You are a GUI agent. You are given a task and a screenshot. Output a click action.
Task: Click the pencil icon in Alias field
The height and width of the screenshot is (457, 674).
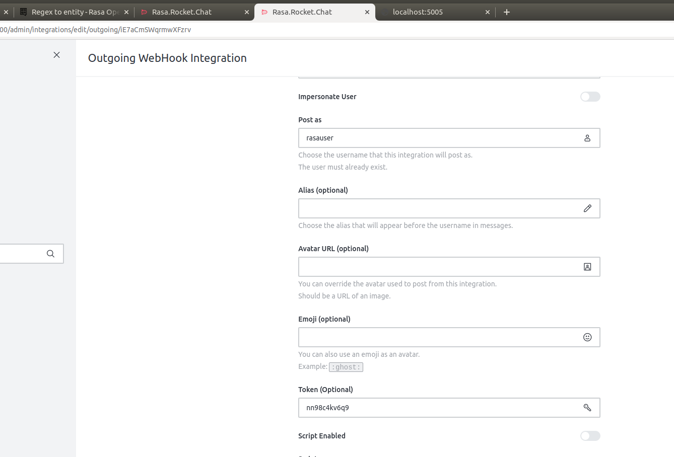click(587, 208)
